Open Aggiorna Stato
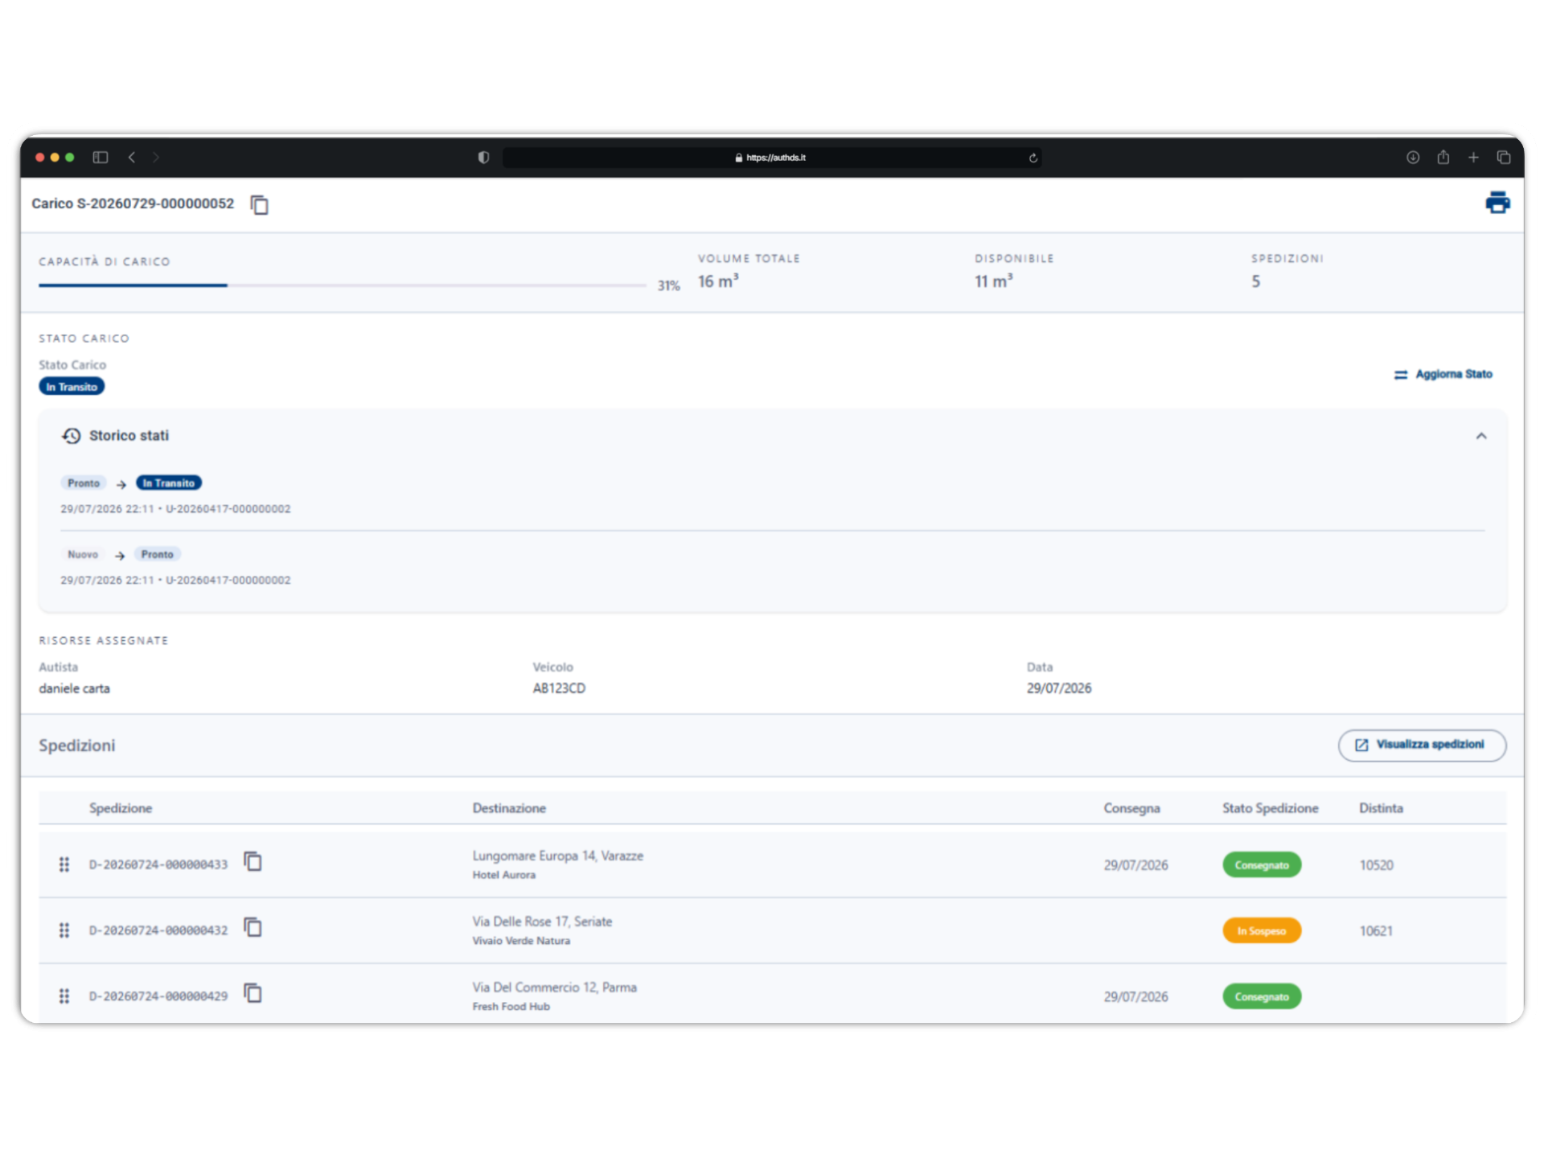1544x1158 pixels. 1443,375
